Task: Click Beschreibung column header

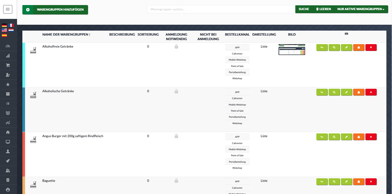Action: (x=122, y=35)
